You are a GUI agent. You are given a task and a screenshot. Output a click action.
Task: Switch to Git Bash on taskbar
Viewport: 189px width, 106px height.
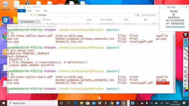(124, 103)
